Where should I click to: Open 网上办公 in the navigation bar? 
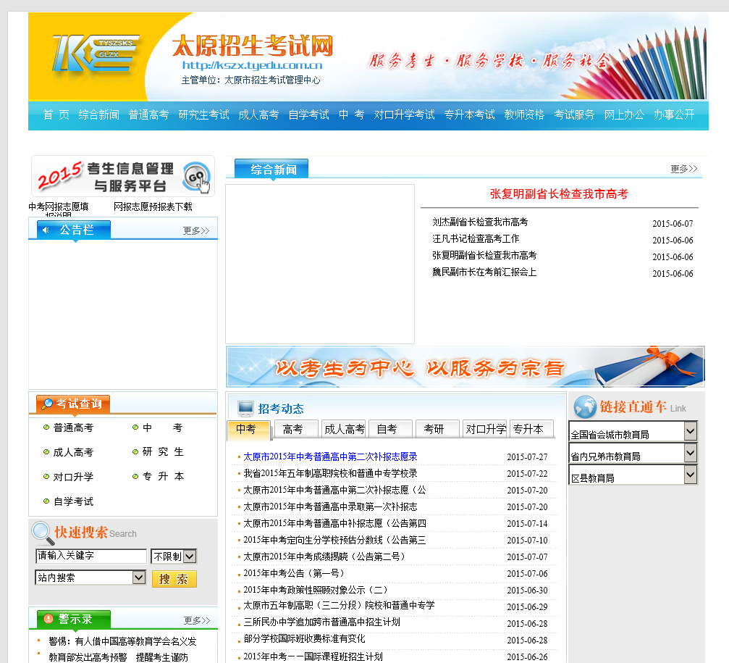[624, 115]
